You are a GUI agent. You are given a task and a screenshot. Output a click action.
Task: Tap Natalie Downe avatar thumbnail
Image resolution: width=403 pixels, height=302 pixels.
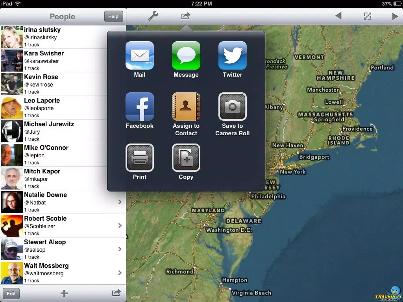(12, 202)
